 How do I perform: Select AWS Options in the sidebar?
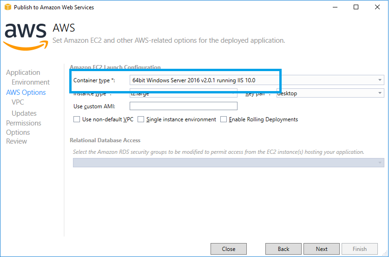26,92
